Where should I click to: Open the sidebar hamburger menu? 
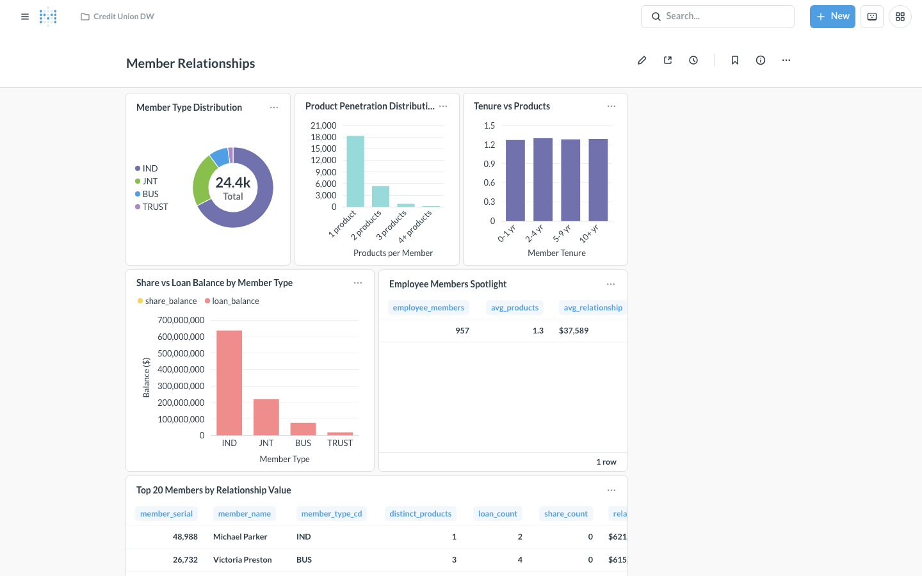point(25,17)
